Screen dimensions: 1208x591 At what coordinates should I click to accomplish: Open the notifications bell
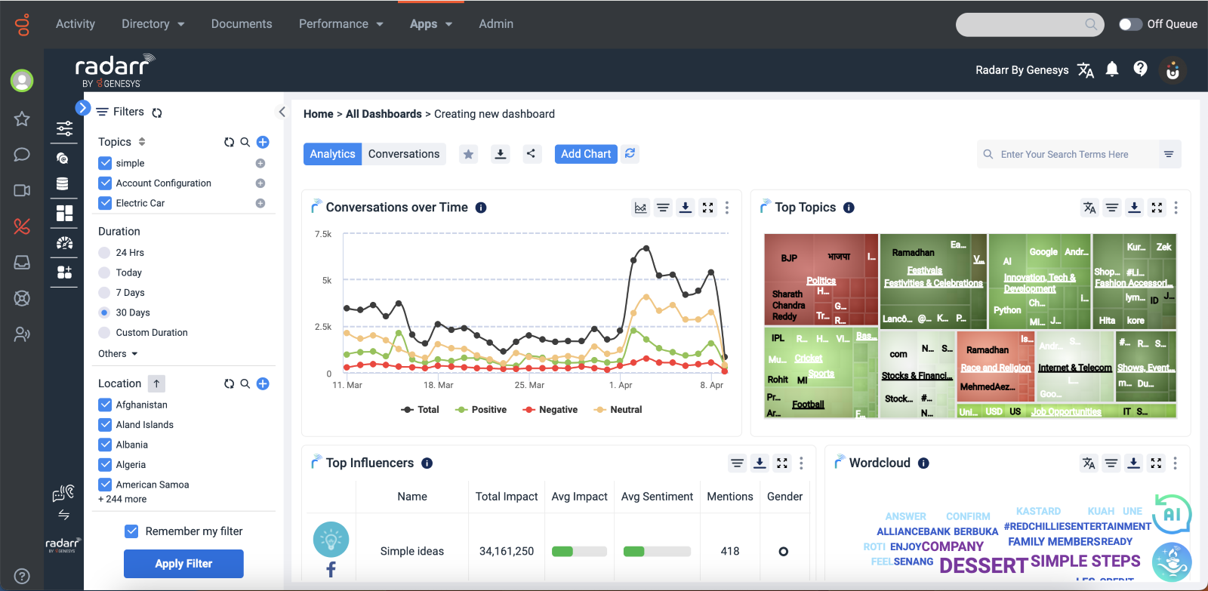[1112, 69]
